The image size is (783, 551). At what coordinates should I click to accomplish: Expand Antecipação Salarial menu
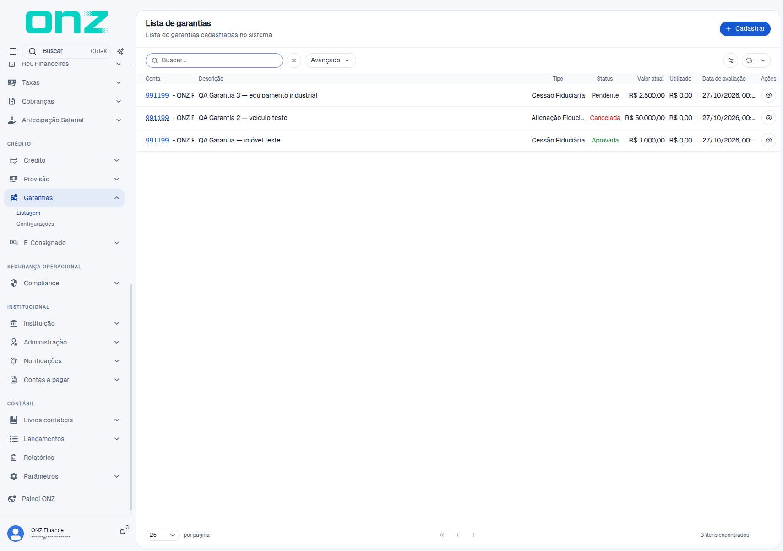tap(64, 120)
